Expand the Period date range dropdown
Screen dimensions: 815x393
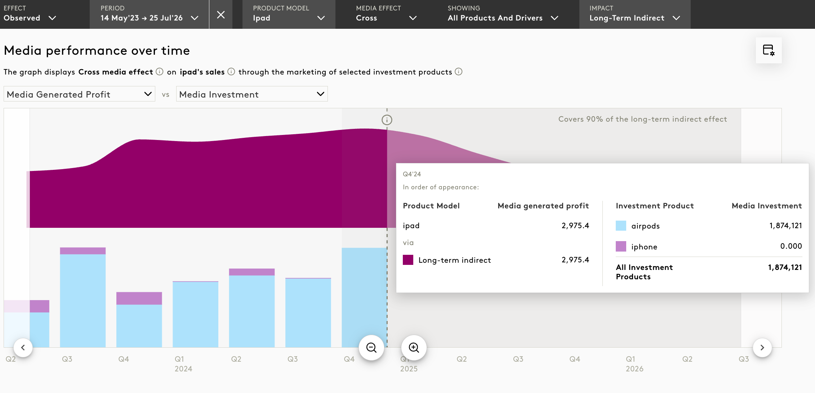pos(149,14)
